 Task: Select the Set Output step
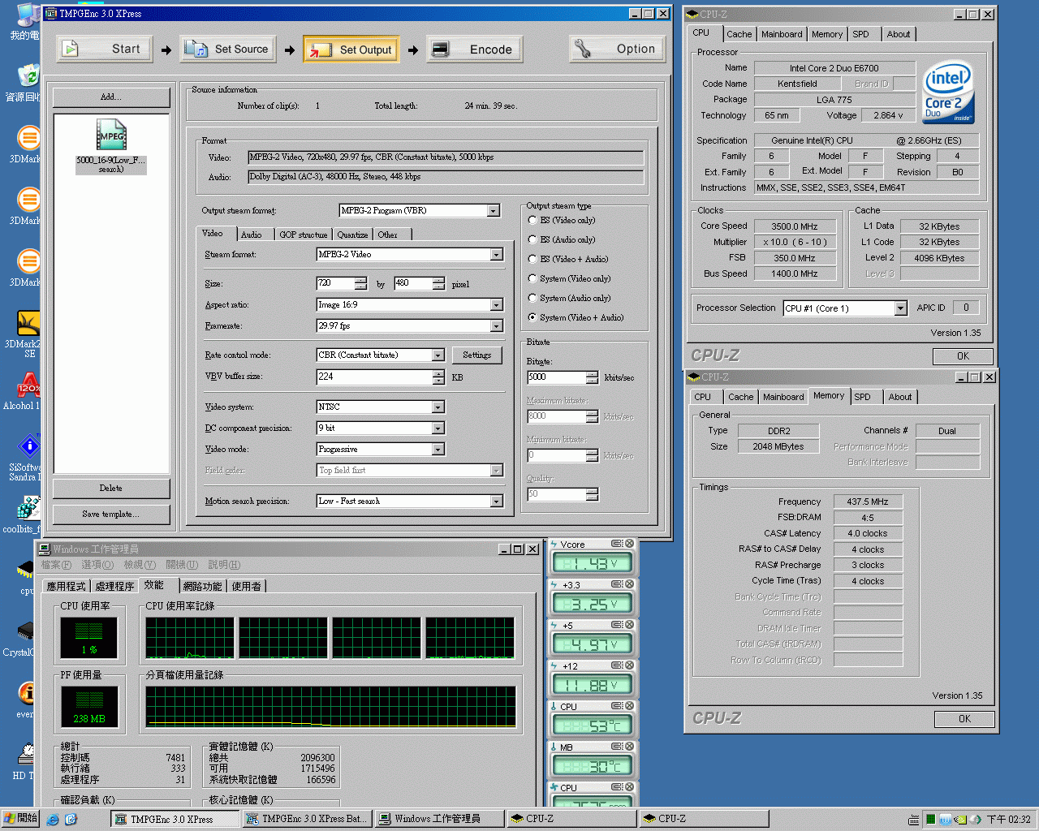coord(351,49)
